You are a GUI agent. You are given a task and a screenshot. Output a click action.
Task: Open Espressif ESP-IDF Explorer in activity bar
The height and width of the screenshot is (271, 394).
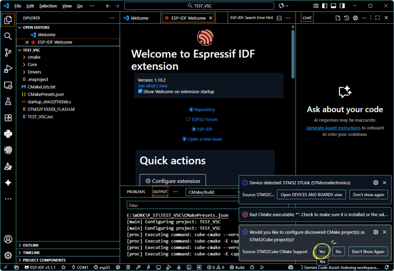coord(8,150)
